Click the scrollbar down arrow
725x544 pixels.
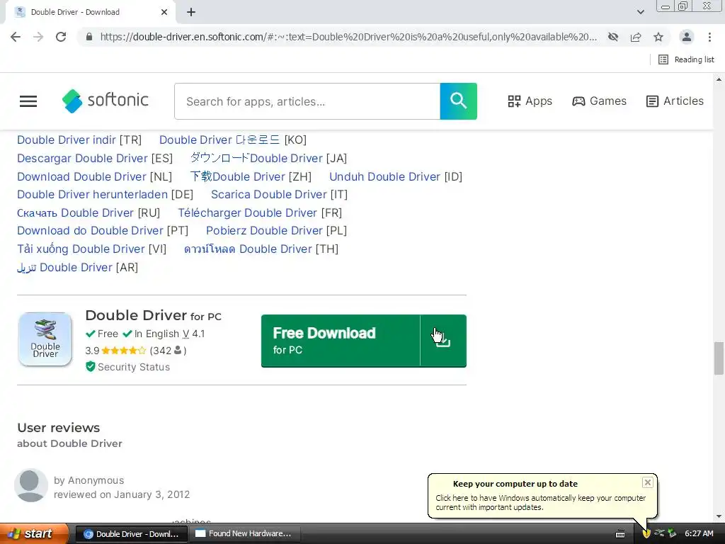(719, 516)
